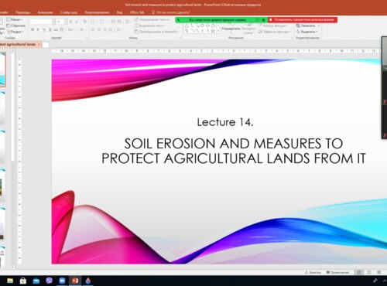The image size is (387, 286).
Task: Select the star shape in shapes gallery
Action: 213,31
